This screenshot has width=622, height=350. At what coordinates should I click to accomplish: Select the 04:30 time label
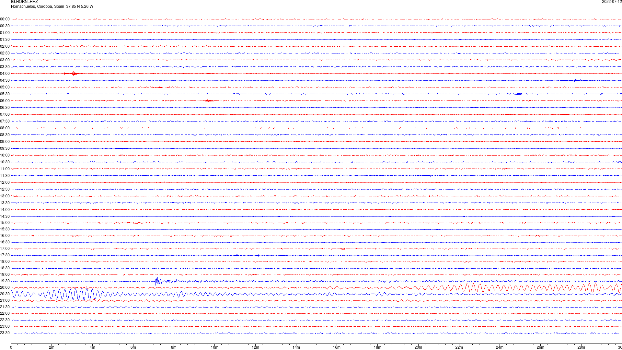5,80
